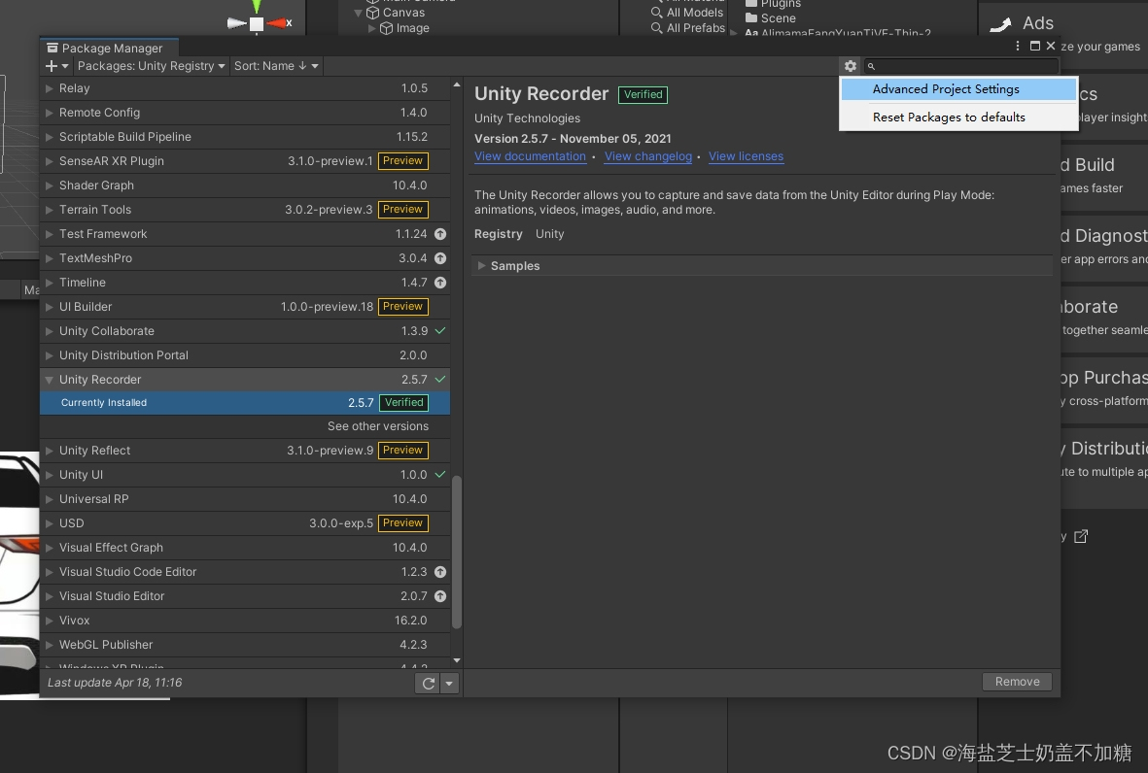Expand the Shader Graph package entry
Image resolution: width=1148 pixels, height=773 pixels.
pos(49,185)
